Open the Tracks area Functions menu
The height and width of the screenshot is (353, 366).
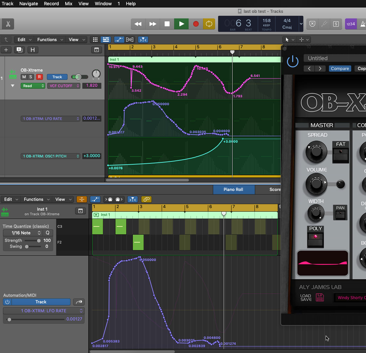click(x=50, y=40)
